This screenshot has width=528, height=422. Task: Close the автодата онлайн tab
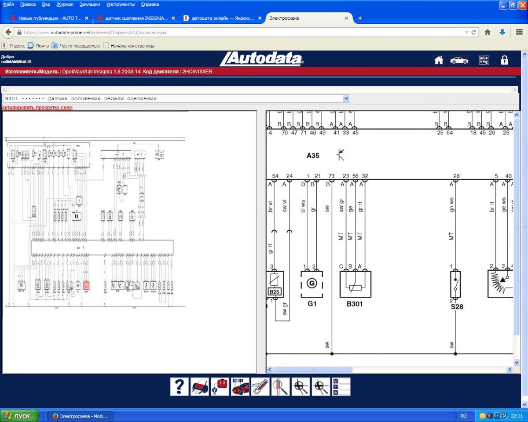(x=260, y=18)
